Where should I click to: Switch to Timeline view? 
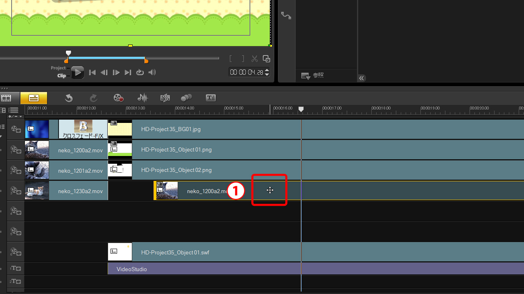34,98
